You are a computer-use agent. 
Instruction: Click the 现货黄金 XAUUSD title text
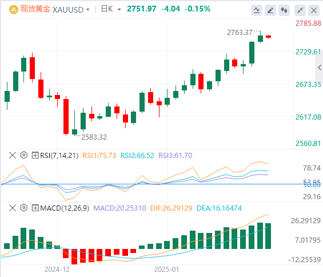click(x=51, y=9)
